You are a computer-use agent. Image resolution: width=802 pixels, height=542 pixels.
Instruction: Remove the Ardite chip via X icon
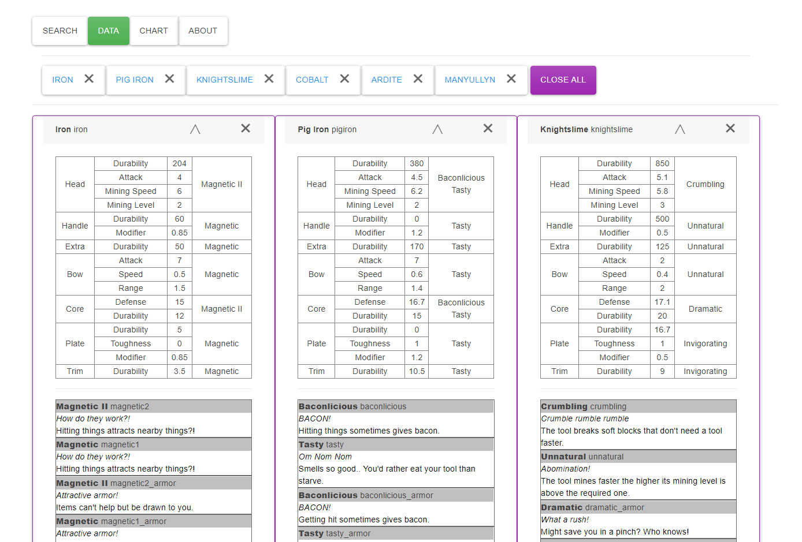click(x=418, y=79)
